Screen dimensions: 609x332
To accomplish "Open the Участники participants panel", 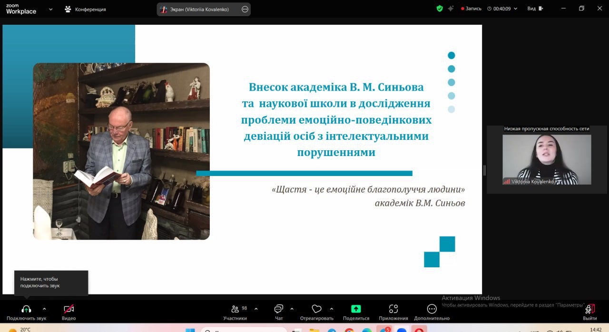I will pyautogui.click(x=235, y=312).
